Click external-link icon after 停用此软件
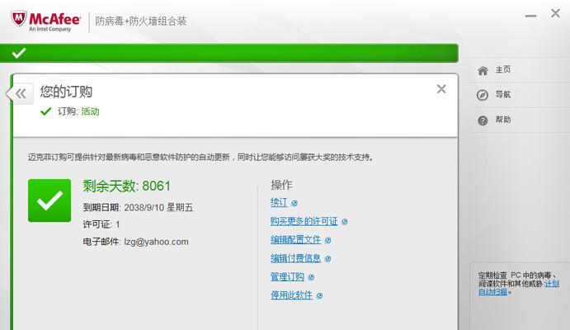Screen dimensions: 570x330 tap(319, 296)
